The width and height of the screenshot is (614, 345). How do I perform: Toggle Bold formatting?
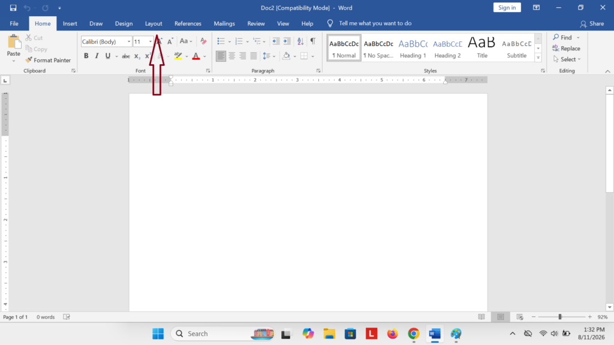coord(86,56)
